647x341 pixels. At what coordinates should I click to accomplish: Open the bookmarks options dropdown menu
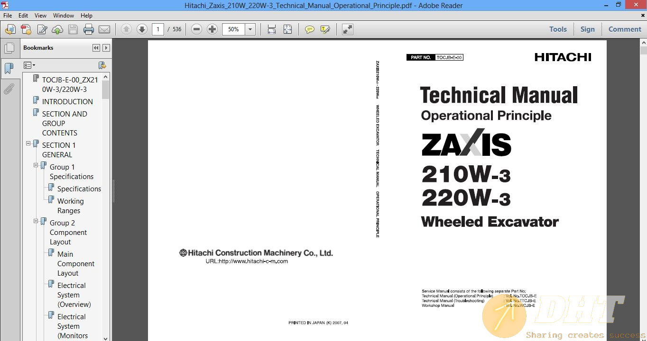(x=29, y=65)
